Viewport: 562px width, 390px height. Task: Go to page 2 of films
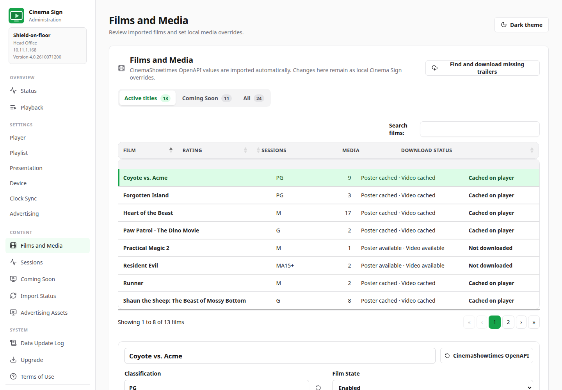click(508, 322)
